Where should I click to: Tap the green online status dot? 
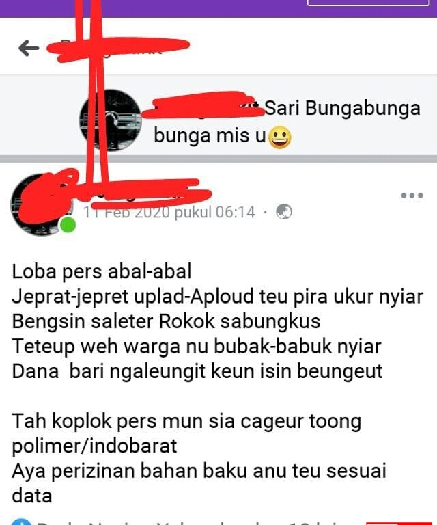pos(68,225)
